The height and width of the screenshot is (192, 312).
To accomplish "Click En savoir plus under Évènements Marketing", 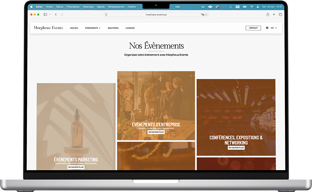I will 76,167.
